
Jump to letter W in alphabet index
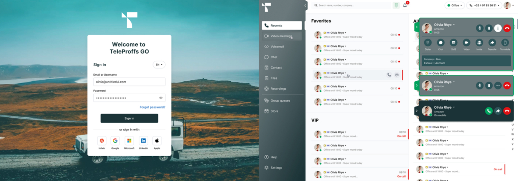pyautogui.click(x=512, y=134)
